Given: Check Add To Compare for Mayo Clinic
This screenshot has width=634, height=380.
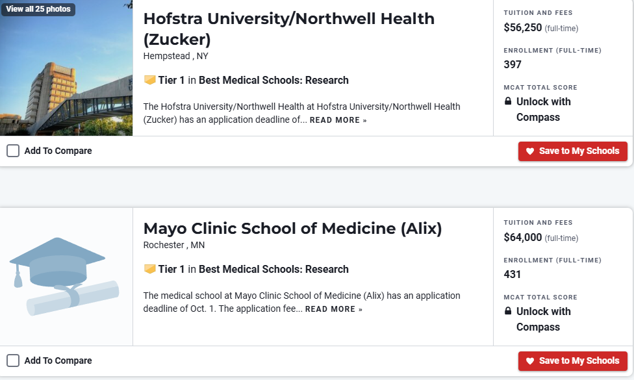Looking at the screenshot, I should coord(13,361).
